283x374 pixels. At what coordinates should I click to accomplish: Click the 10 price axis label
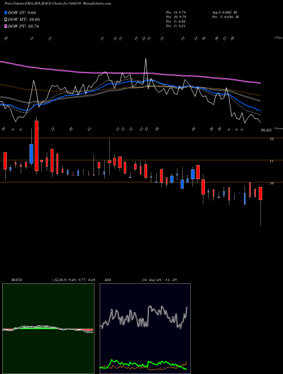pos(271,184)
